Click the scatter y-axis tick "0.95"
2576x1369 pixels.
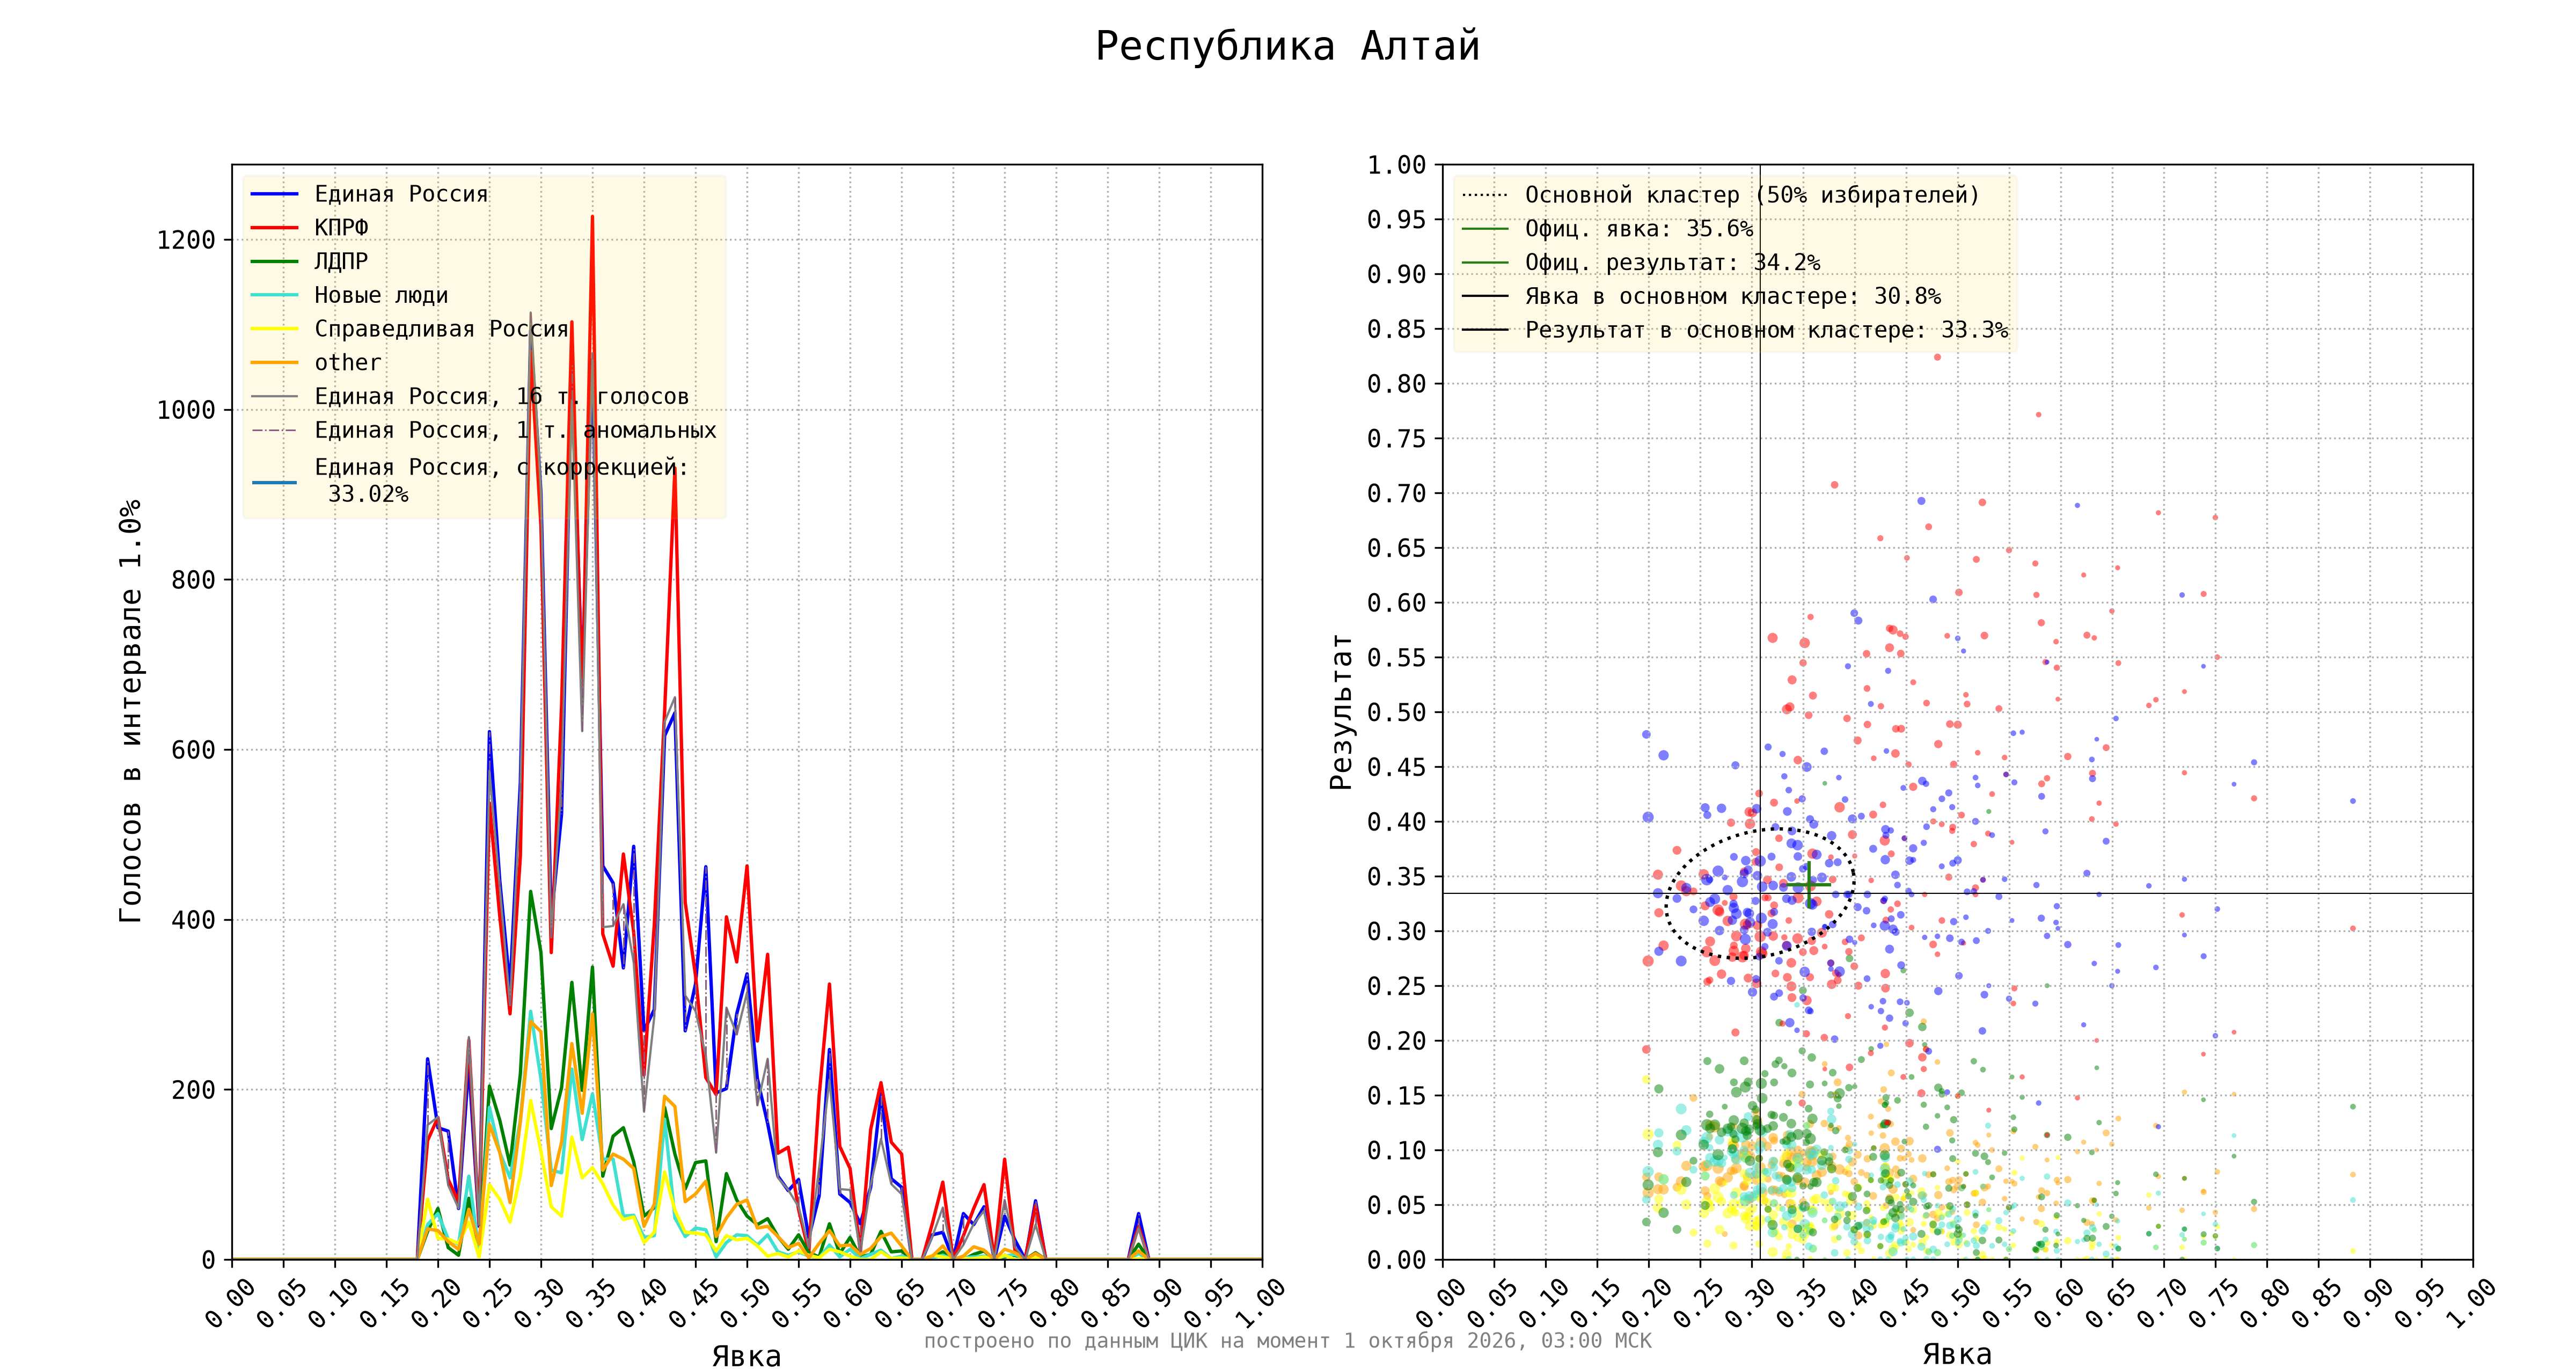[1397, 219]
